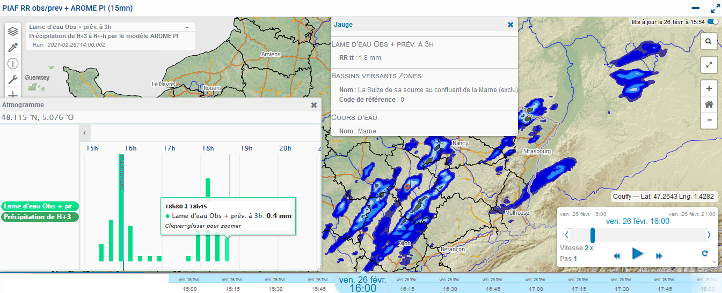
Task: Reset map to home extent
Action: 709,104
